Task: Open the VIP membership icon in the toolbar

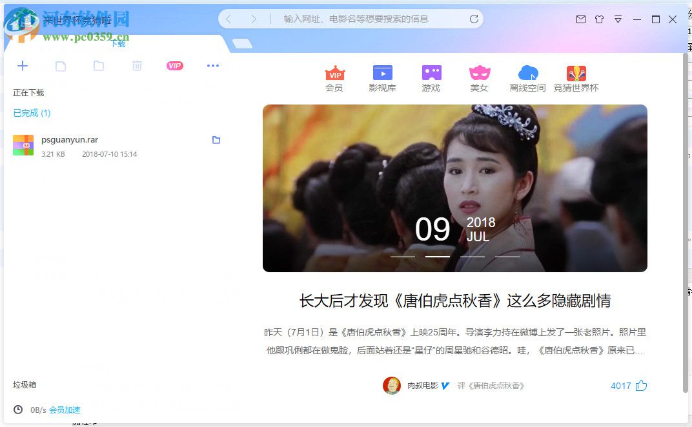Action: pyautogui.click(x=174, y=65)
